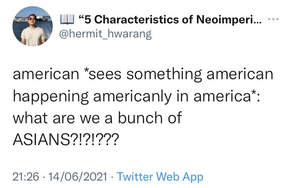This screenshot has height=188, width=289.
Task: Click the open book emoji icon
Action: coord(66,19)
